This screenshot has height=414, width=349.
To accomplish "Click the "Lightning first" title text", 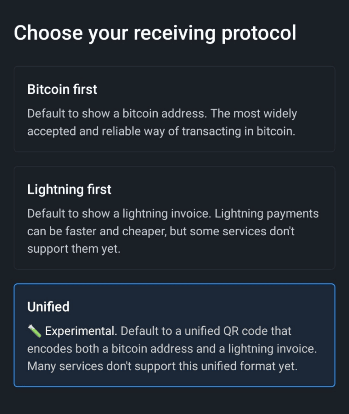I will 69,189.
